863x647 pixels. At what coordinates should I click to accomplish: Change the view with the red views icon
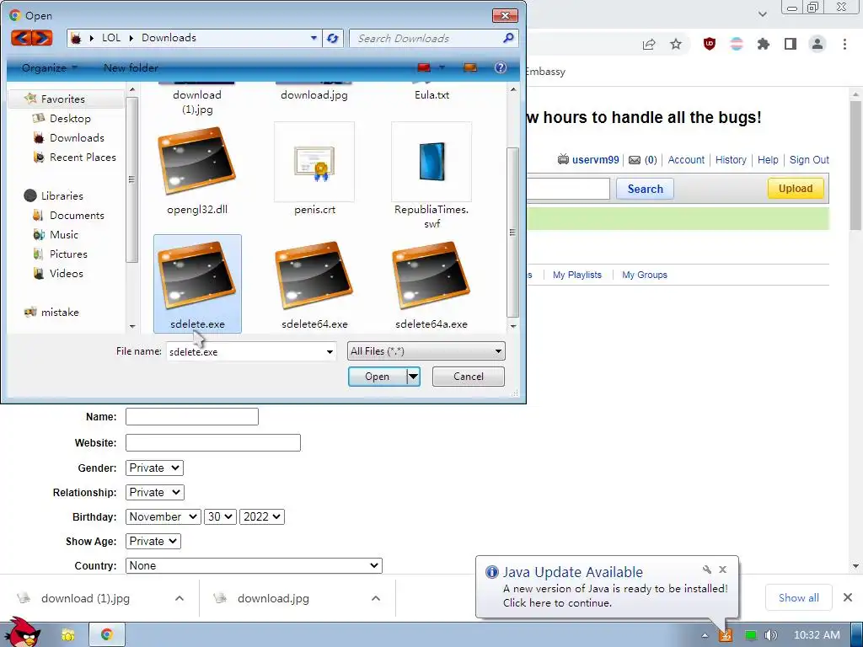tap(423, 67)
